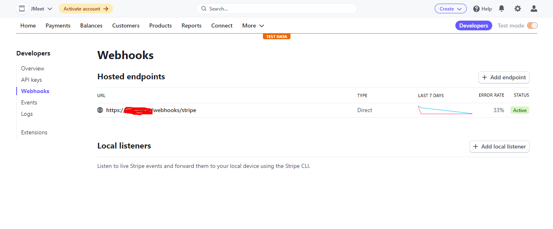
Task: Click the Add endpoint button
Action: (504, 77)
